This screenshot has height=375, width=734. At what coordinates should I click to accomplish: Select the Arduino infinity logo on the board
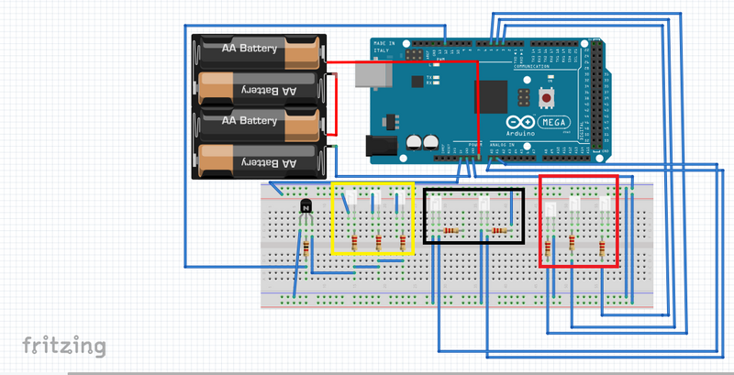(x=518, y=125)
